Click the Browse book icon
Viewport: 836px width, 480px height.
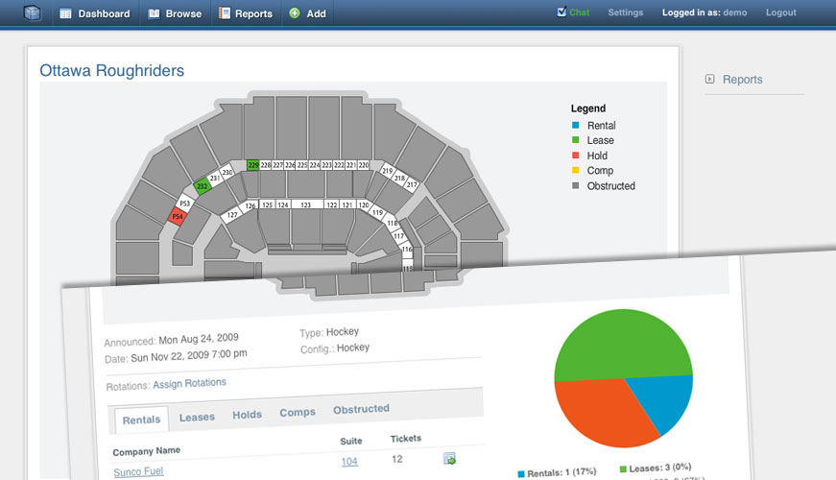[155, 13]
